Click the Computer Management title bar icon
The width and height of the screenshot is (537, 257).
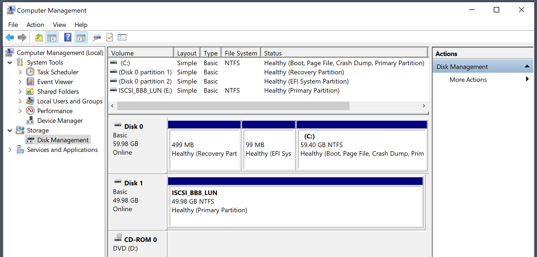click(11, 10)
